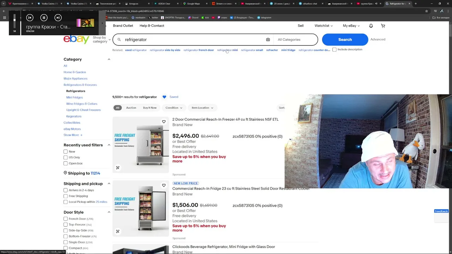This screenshot has width=452, height=254.
Task: Enable the Free Shipping filter
Action: (x=65, y=196)
